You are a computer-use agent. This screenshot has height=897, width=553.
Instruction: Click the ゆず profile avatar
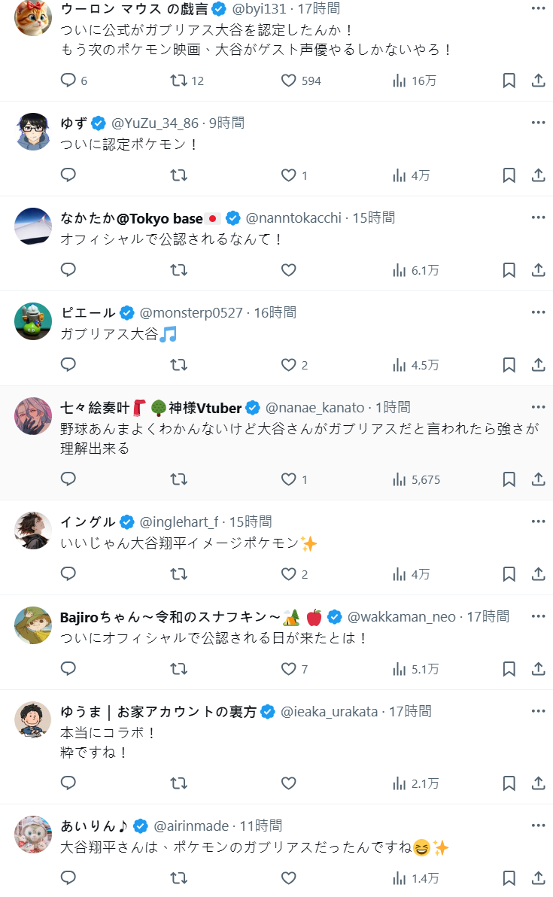click(33, 132)
